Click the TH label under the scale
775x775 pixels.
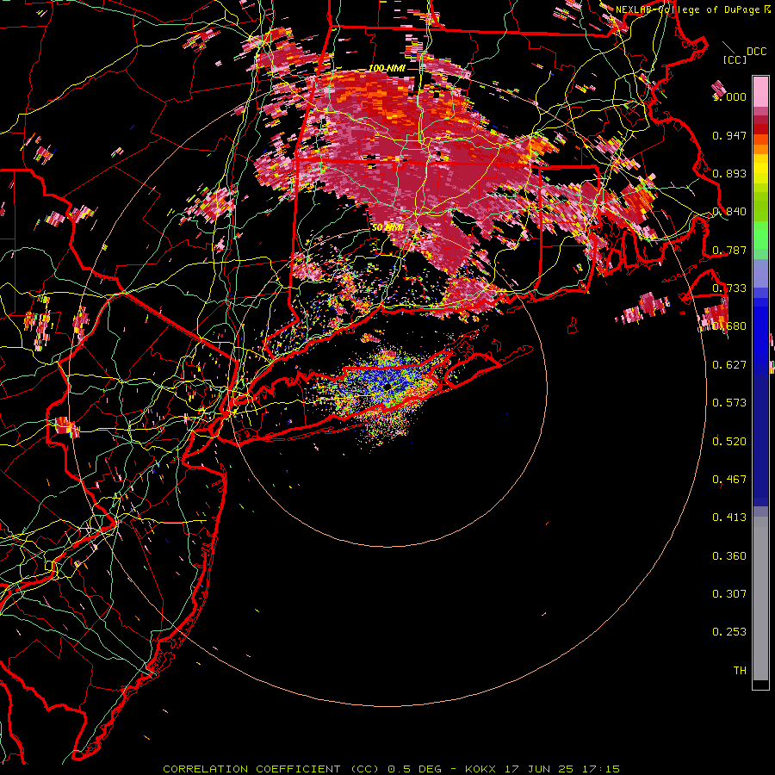pyautogui.click(x=740, y=671)
